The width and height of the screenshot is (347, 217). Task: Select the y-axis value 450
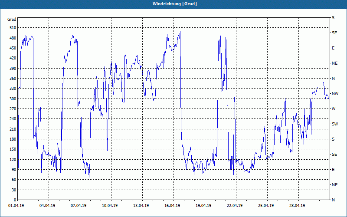coord(13,48)
